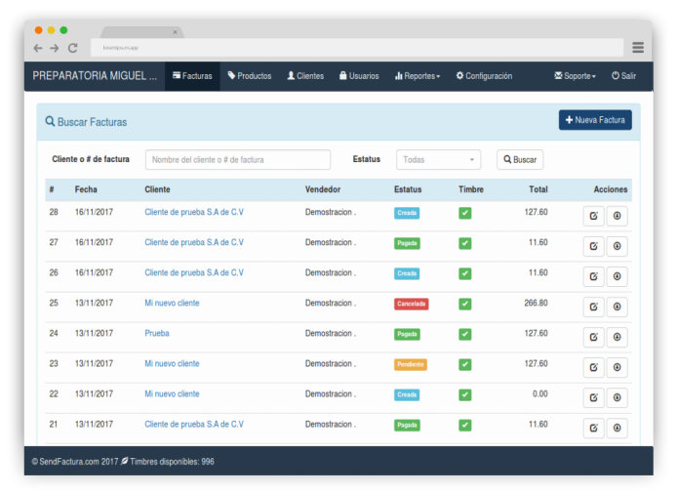Click the Nueva Factura button

click(595, 120)
